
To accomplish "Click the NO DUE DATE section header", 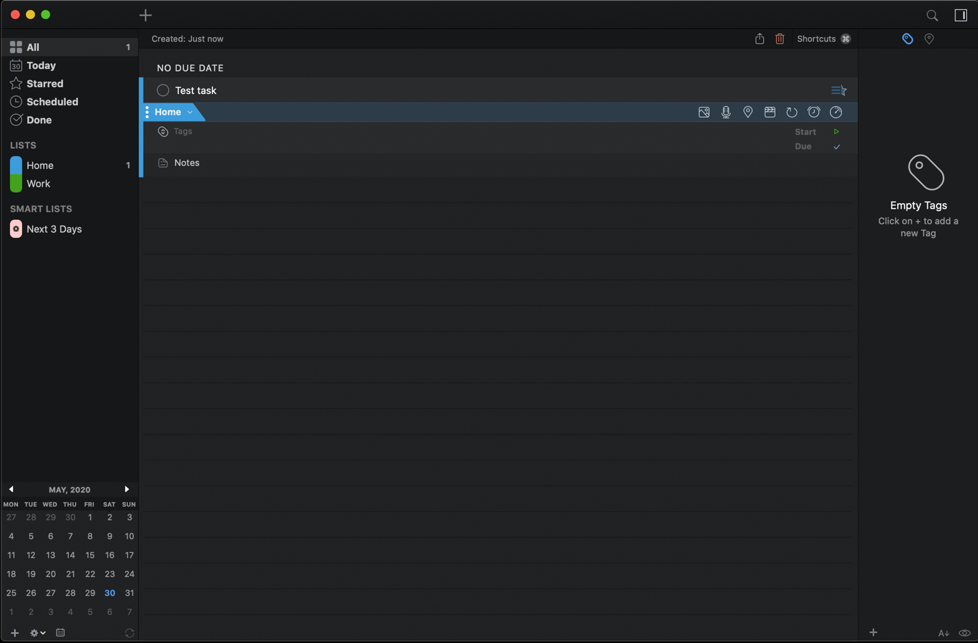I will point(190,68).
